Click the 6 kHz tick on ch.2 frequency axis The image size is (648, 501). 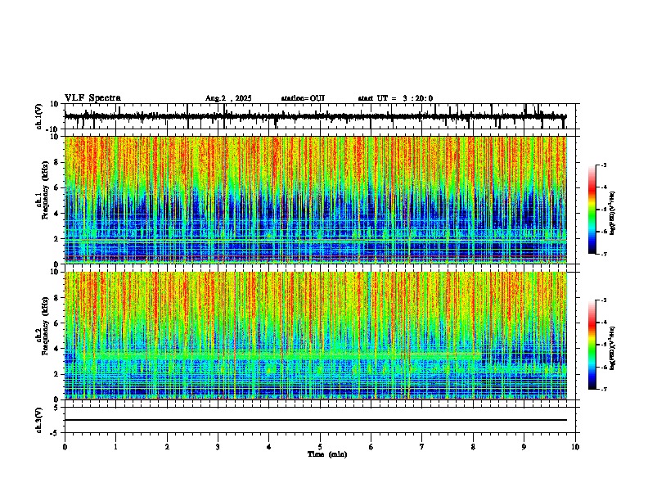57,323
